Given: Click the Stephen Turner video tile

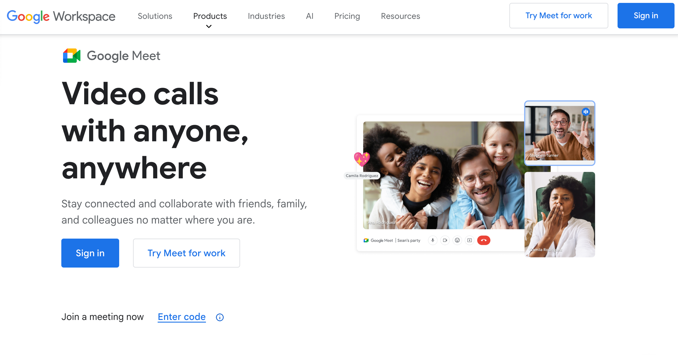Looking at the screenshot, I should point(560,133).
